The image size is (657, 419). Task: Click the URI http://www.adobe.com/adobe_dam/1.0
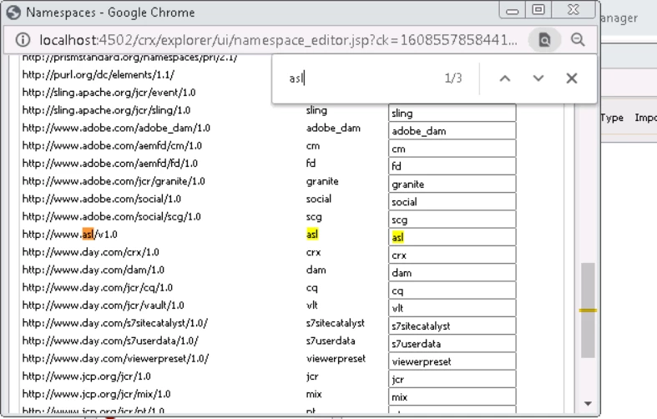point(116,128)
